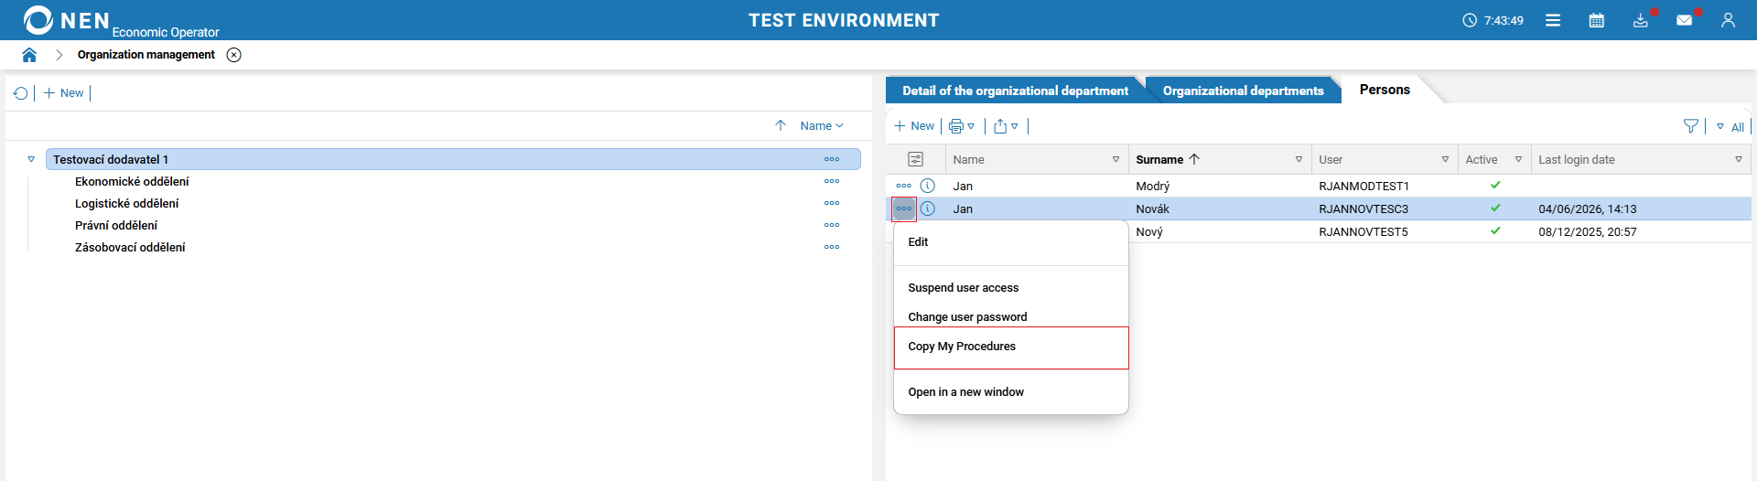Image resolution: width=1757 pixels, height=481 pixels.
Task: Click last login date 08/12/2025, 20:57
Action: pyautogui.click(x=1587, y=231)
